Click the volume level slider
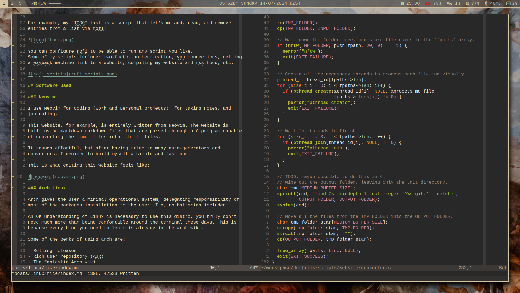Image resolution: width=520 pixels, height=293 pixels. [55, 4]
